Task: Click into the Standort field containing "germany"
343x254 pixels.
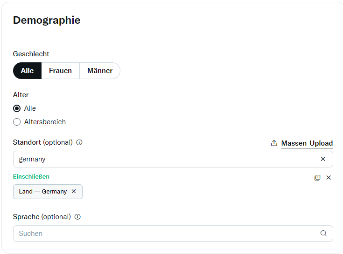Action: point(163,159)
